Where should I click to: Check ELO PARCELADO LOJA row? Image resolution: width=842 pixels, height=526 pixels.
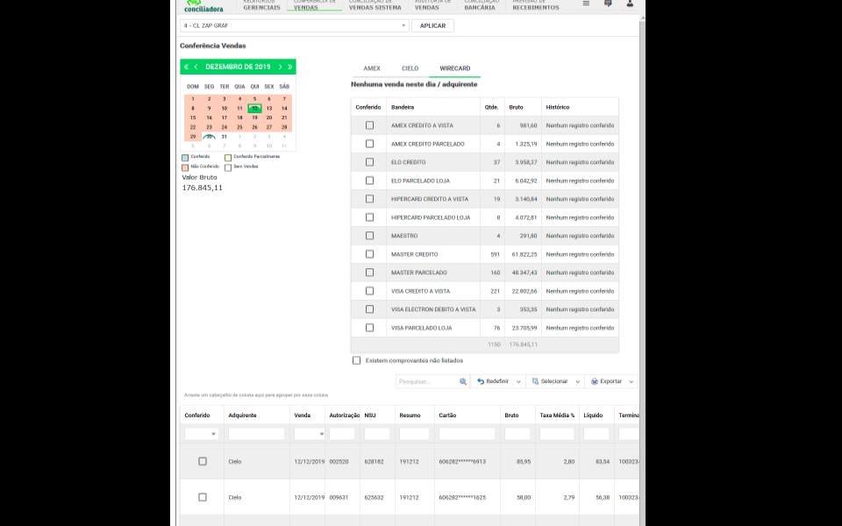[369, 181]
